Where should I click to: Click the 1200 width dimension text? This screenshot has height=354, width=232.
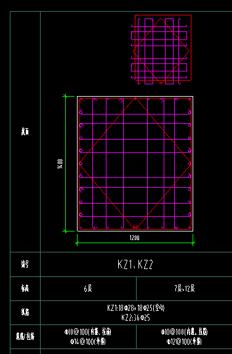135,238
